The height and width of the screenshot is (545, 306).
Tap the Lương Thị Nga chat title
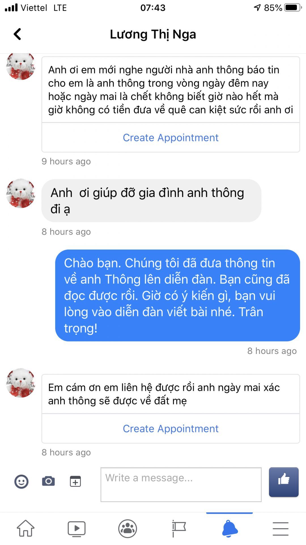point(153,34)
